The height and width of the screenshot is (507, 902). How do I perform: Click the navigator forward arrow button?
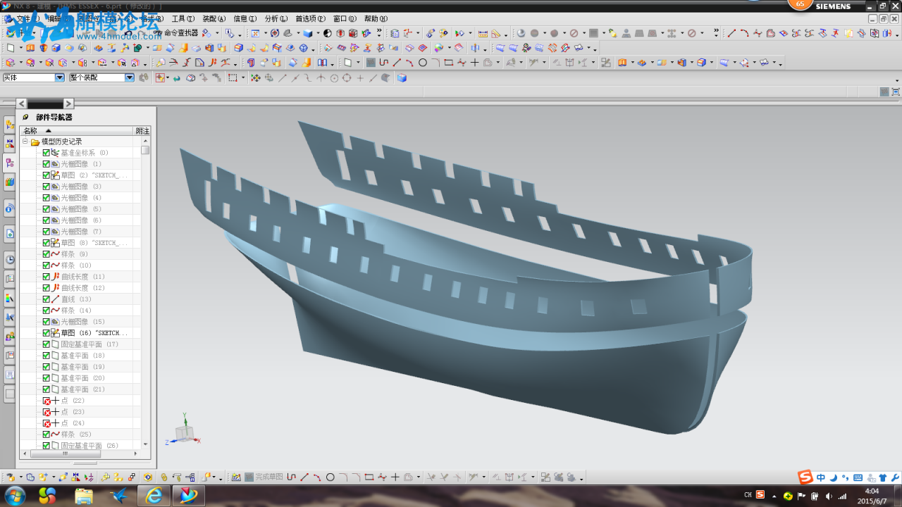coord(68,104)
